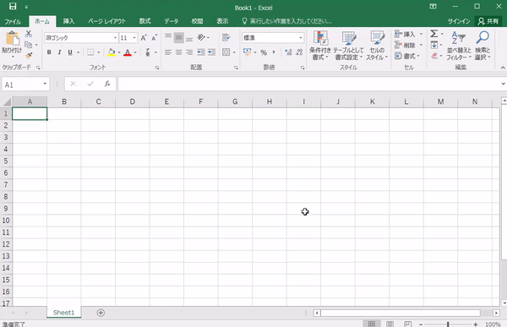Switch to the データ tab

[172, 21]
